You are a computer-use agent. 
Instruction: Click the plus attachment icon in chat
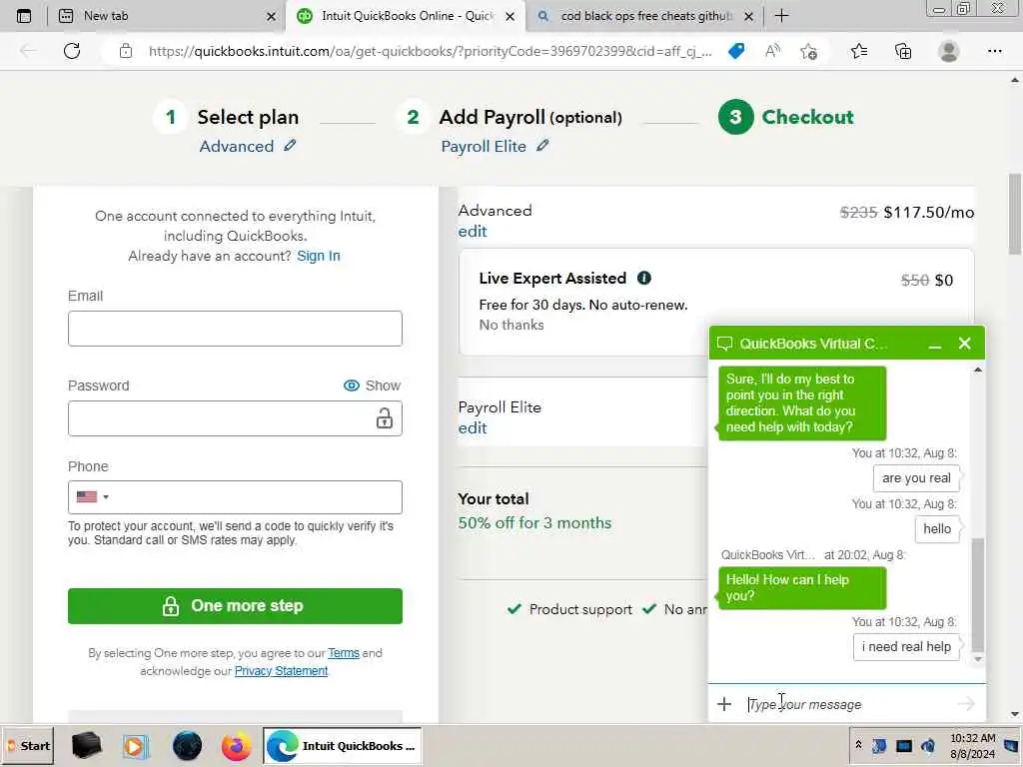724,704
